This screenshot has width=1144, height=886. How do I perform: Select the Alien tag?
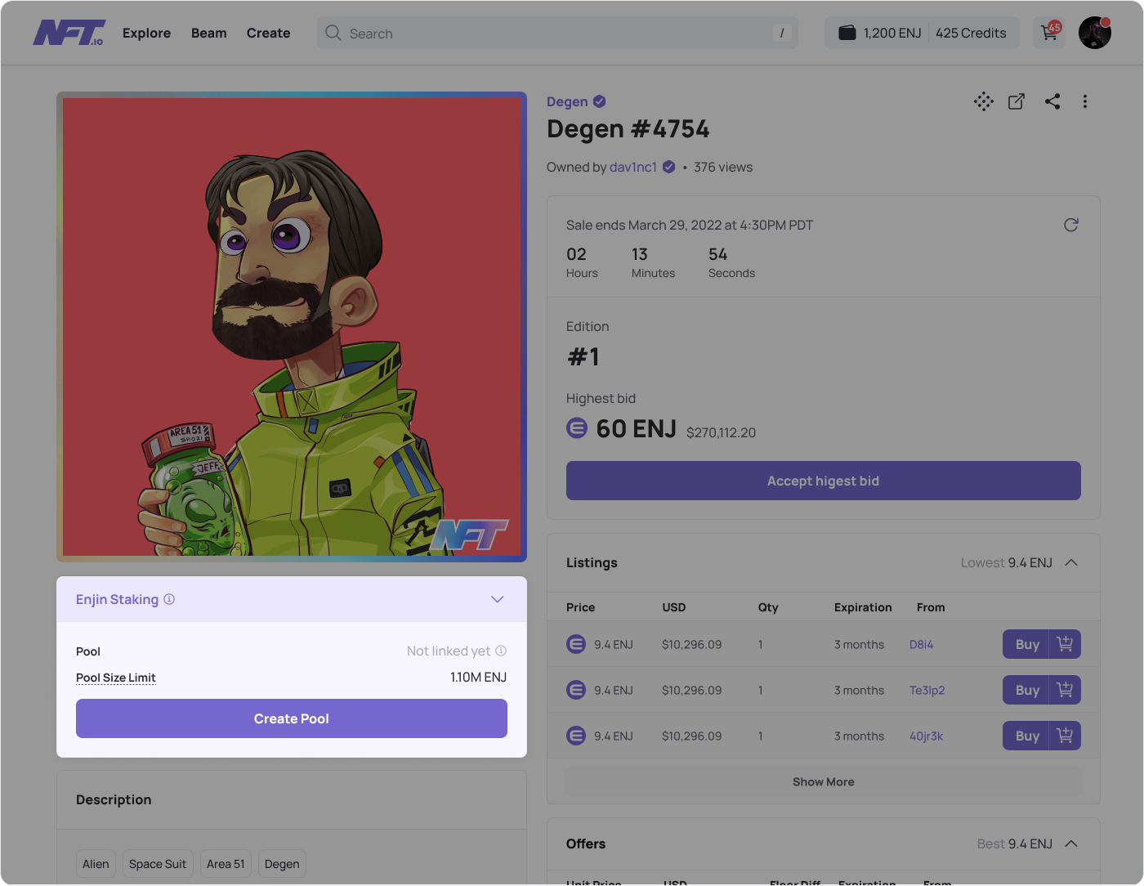96,864
